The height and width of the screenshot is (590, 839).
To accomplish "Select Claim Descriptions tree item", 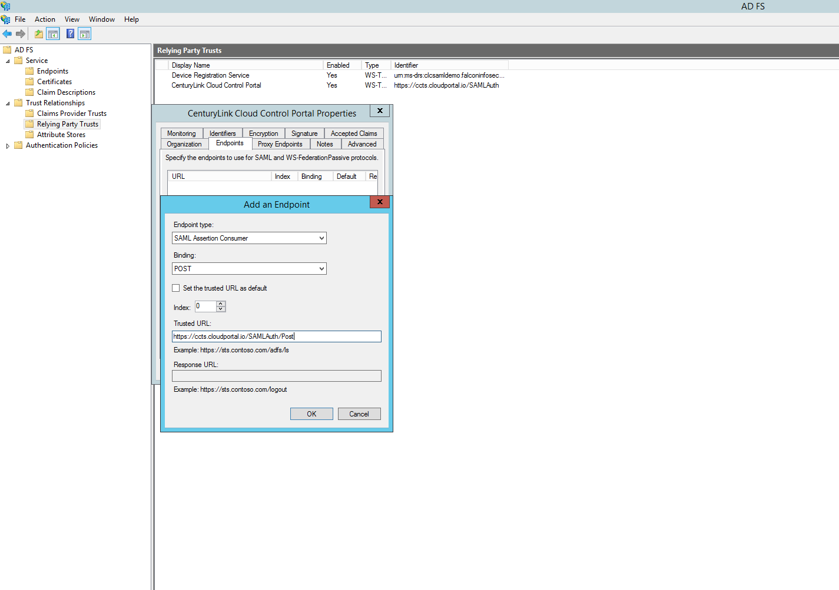I will [66, 92].
